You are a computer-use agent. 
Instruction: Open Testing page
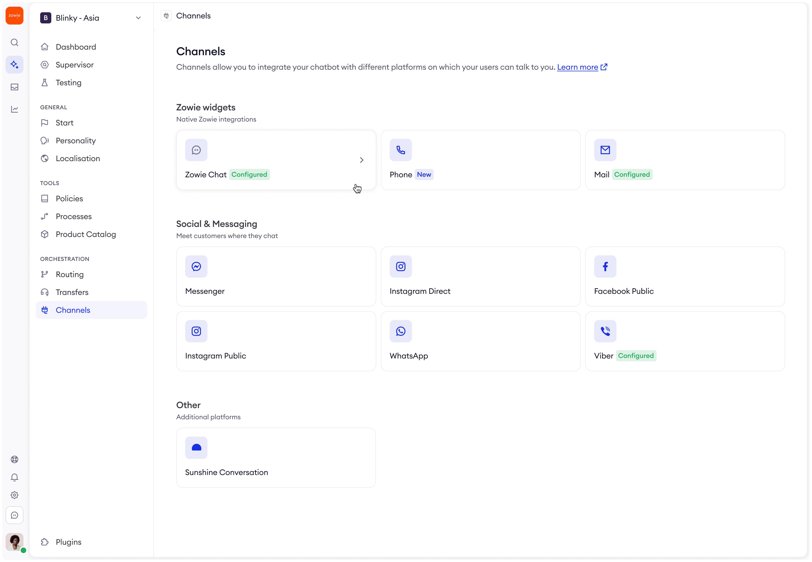click(x=91, y=83)
